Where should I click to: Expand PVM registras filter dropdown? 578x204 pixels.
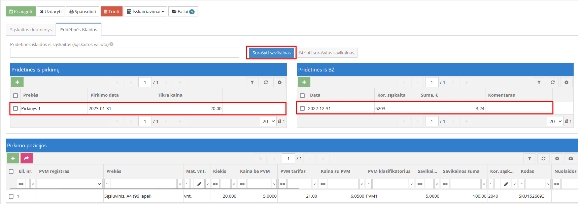coord(70,184)
